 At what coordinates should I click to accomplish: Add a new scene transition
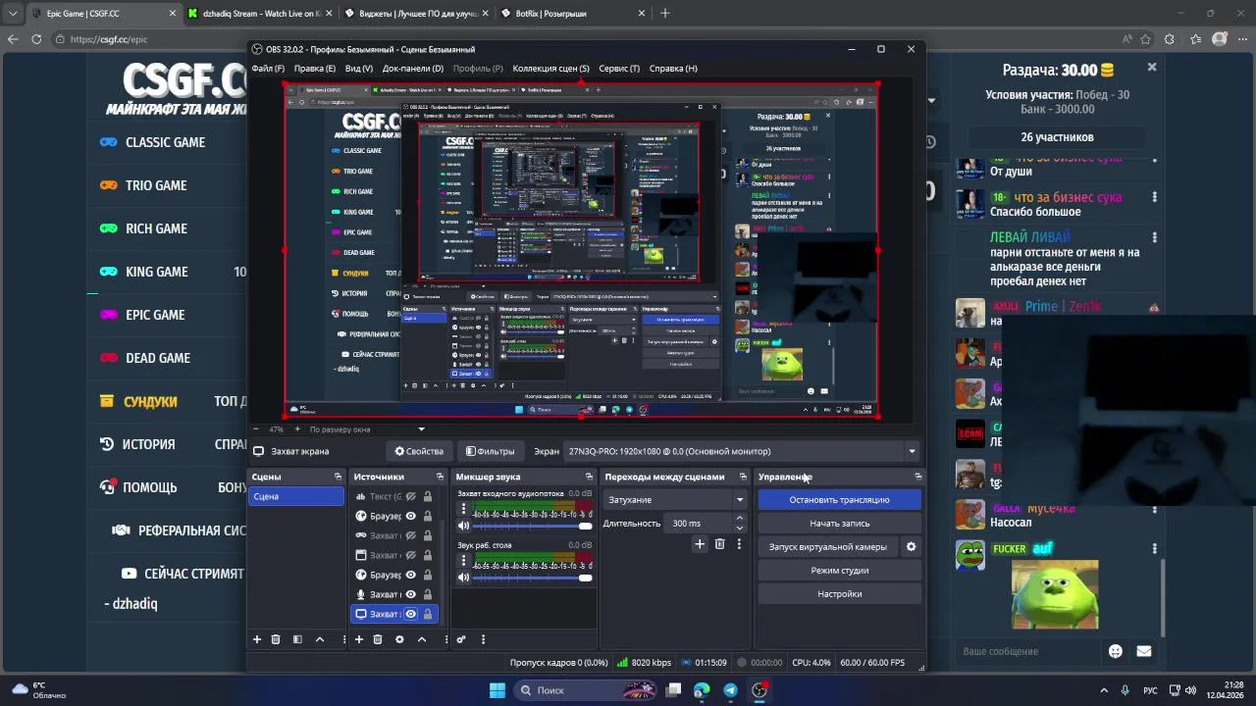(700, 544)
